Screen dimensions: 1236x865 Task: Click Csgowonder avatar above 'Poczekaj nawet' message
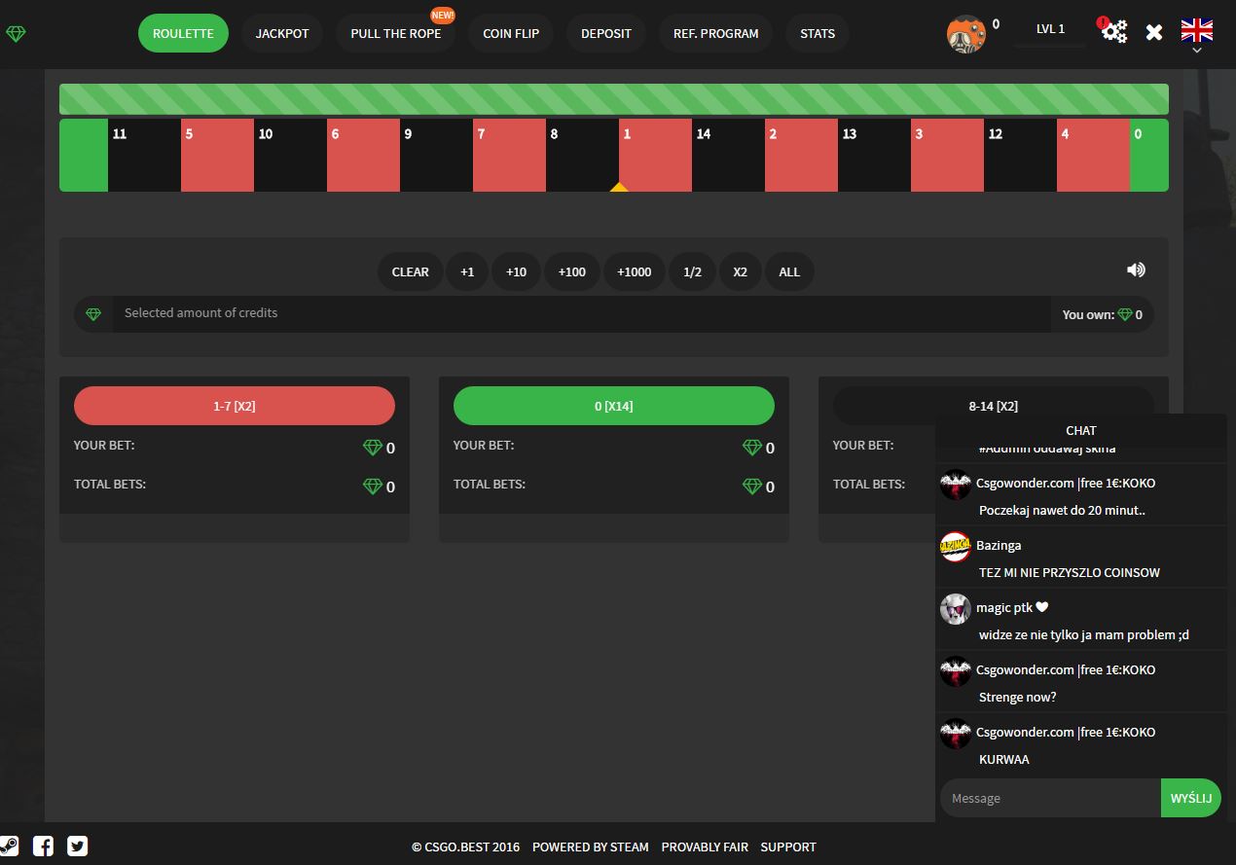956,484
